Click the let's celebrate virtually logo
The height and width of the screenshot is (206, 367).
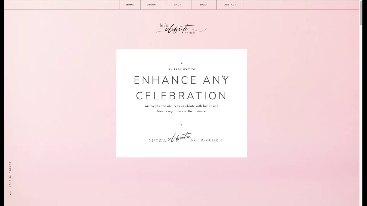pos(181,29)
